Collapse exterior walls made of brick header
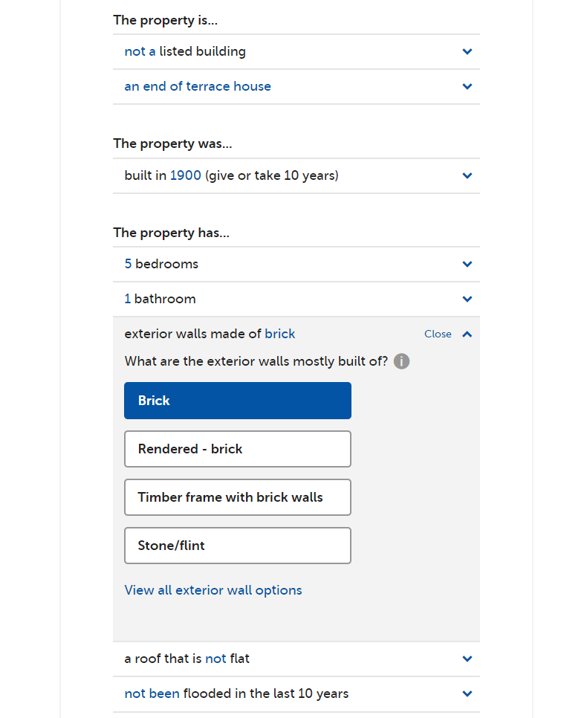Viewport: 587px width, 718px height. tap(296, 334)
